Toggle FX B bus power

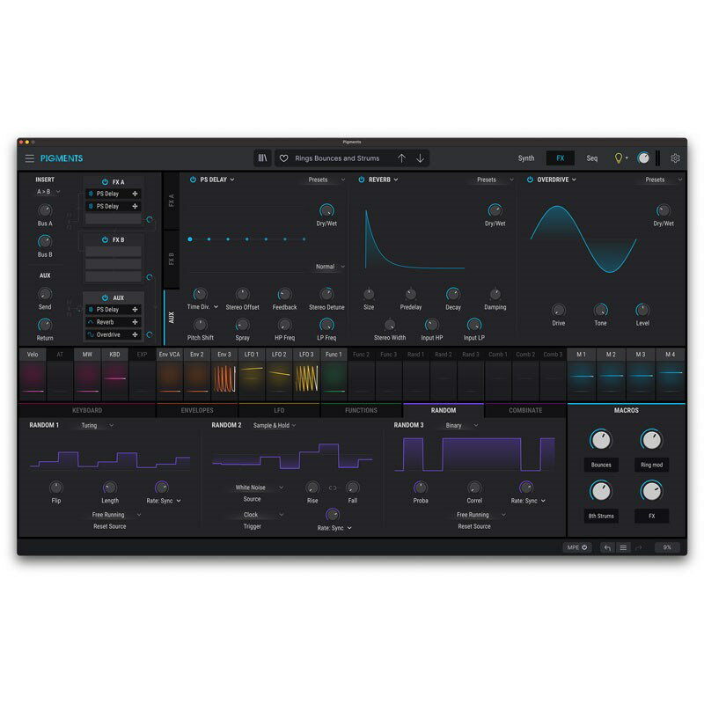point(105,239)
